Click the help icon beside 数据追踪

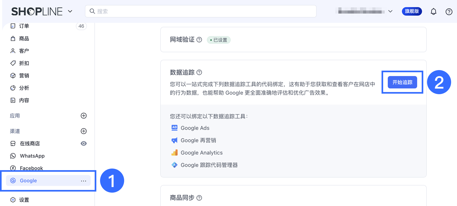tap(199, 72)
